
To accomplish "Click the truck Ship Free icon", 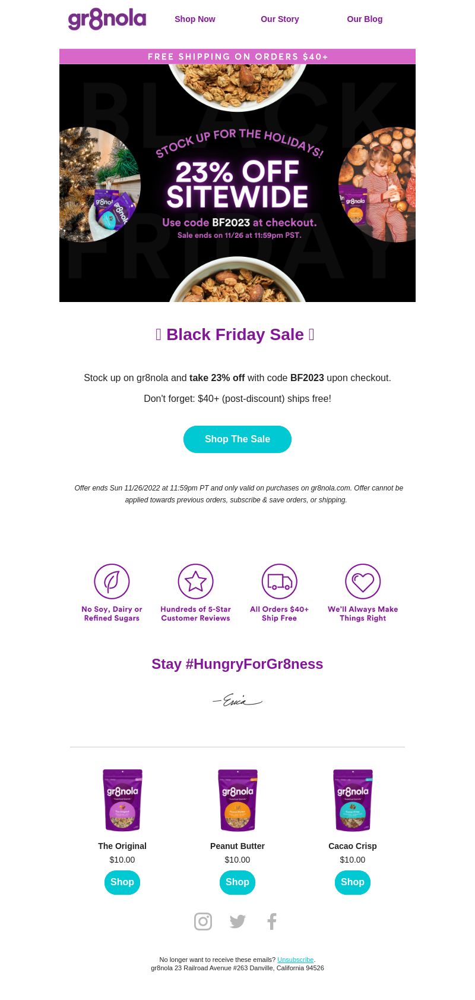I will [279, 581].
